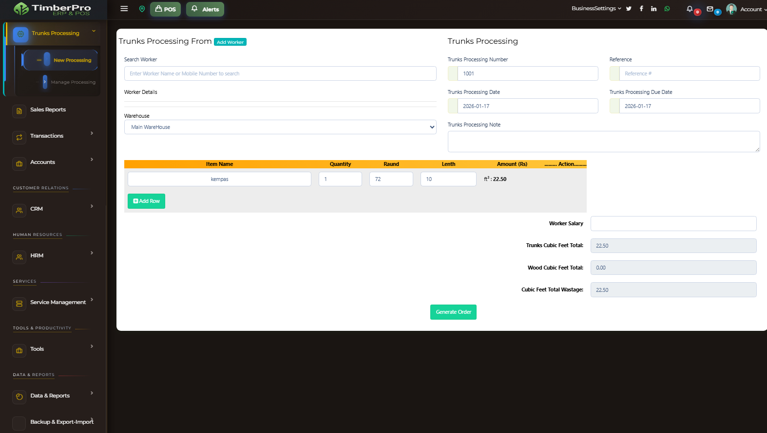Open the LinkedIn link icon
The image size is (767, 433).
click(x=653, y=9)
